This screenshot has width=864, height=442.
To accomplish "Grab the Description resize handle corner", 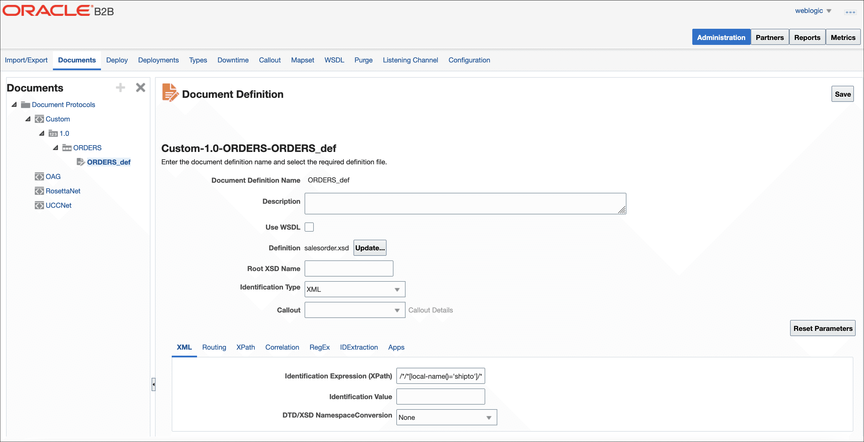I will point(622,210).
